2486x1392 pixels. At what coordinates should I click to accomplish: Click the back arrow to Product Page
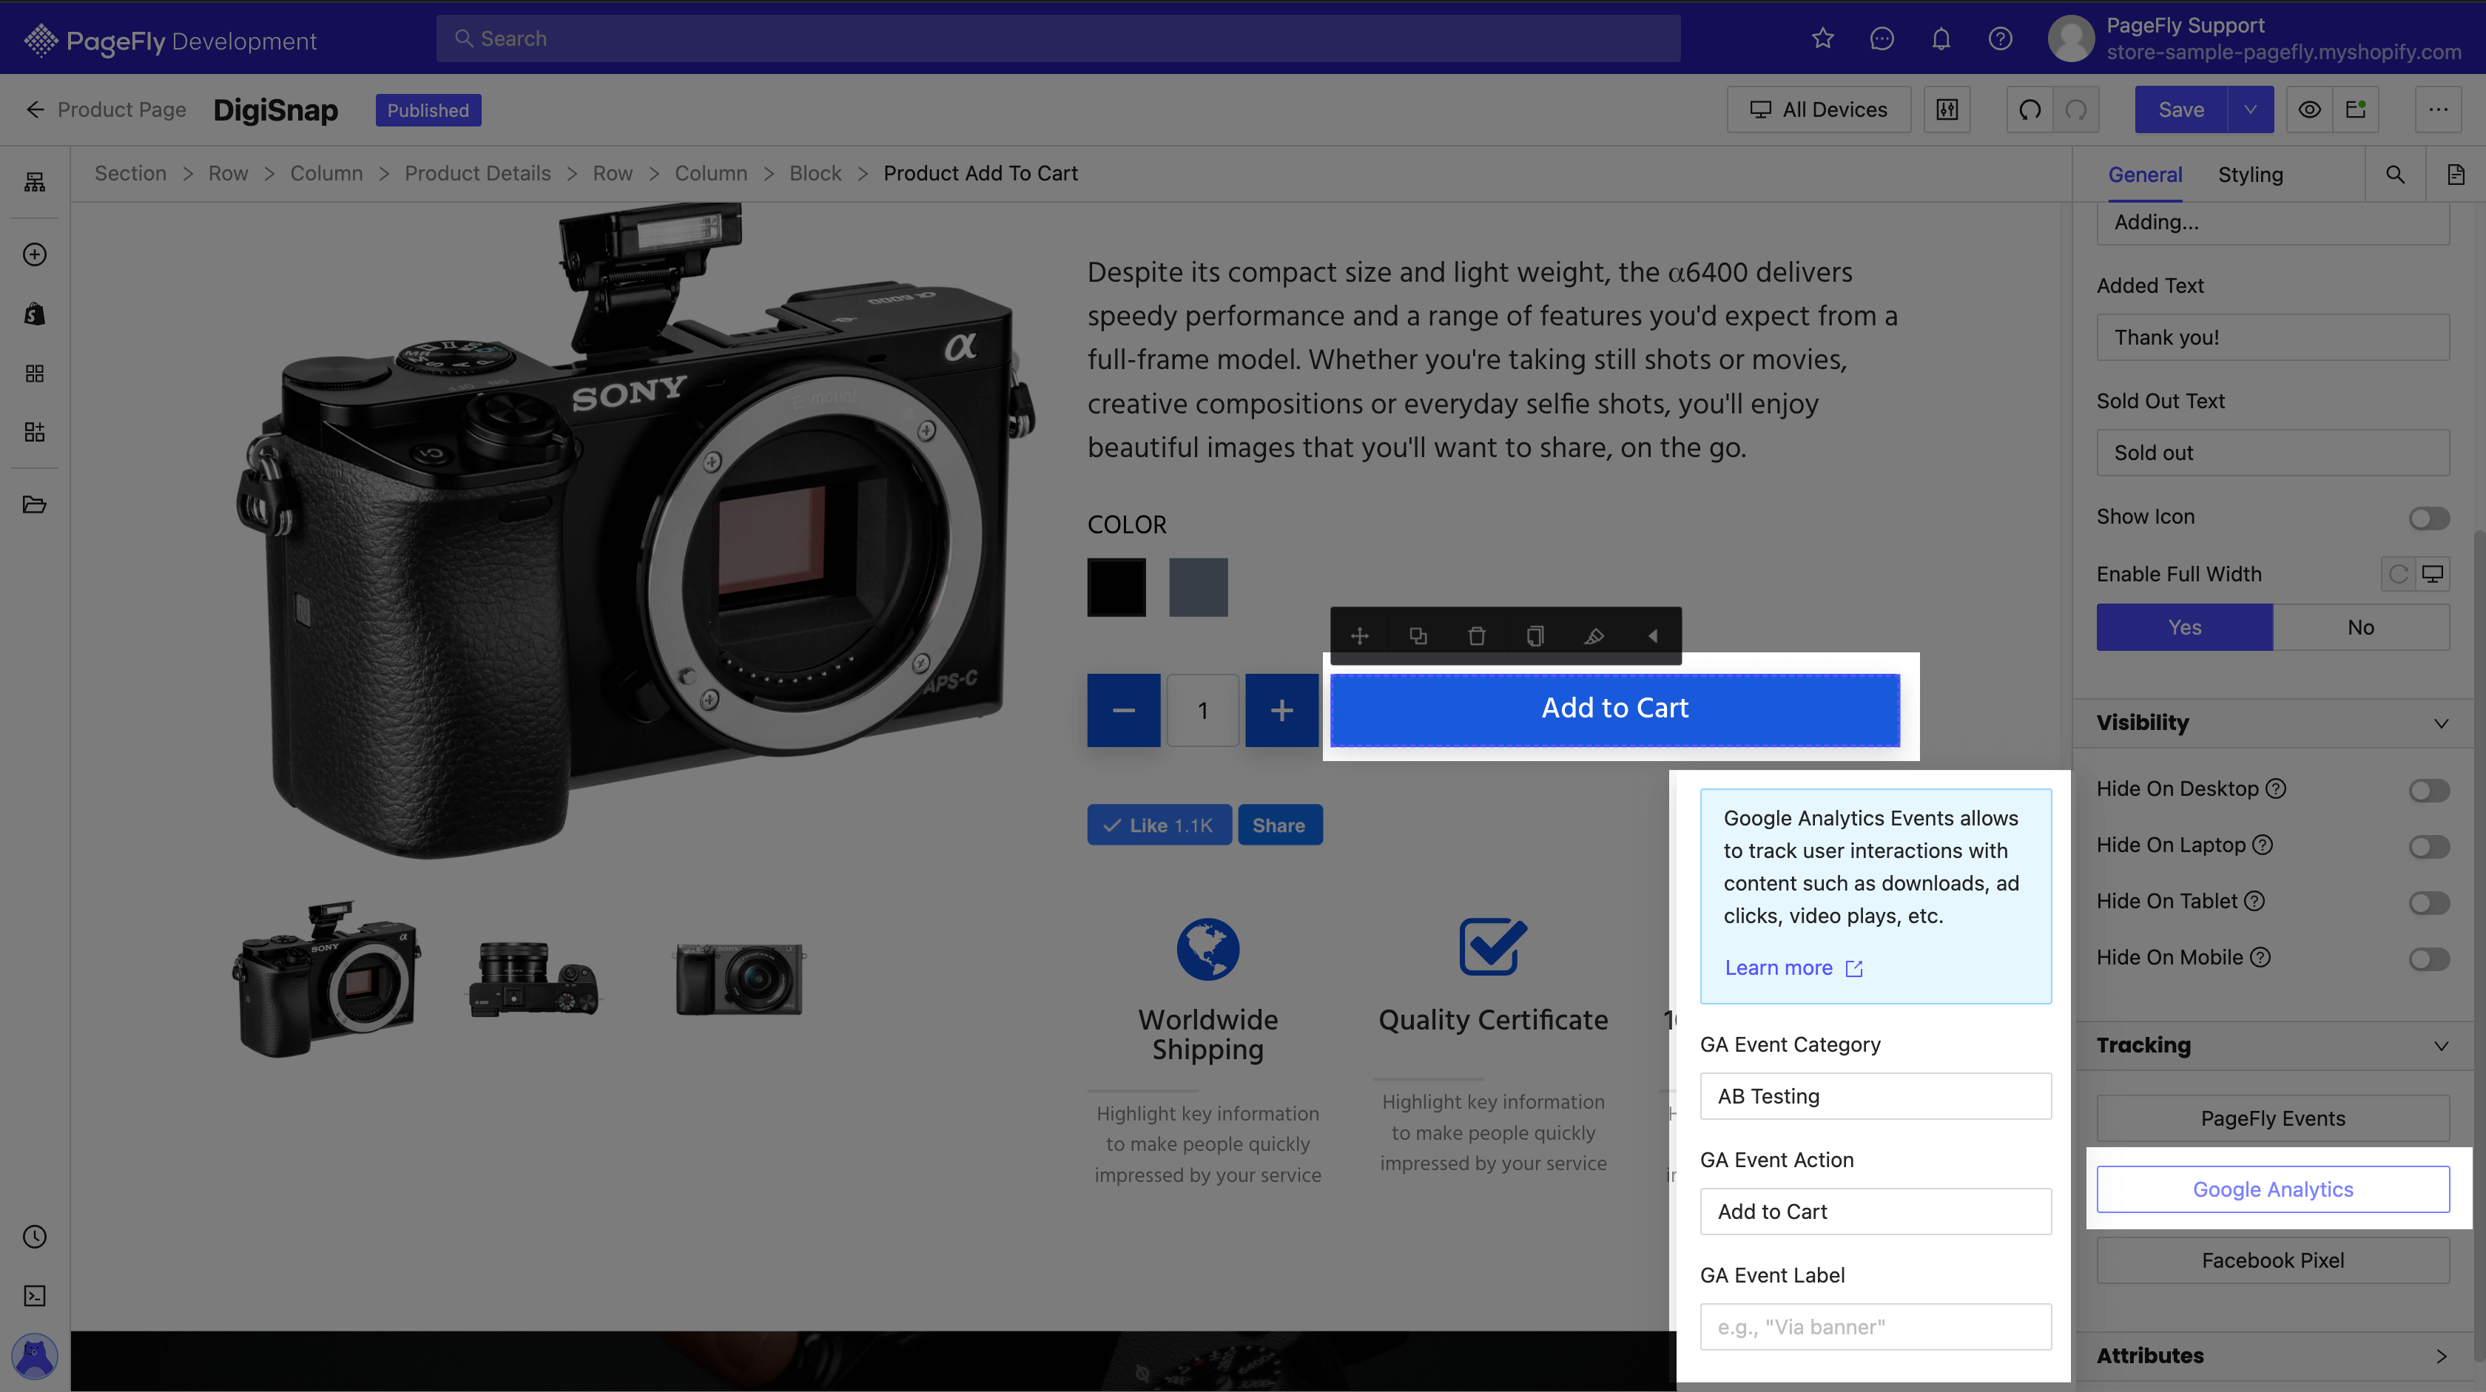pyautogui.click(x=36, y=110)
